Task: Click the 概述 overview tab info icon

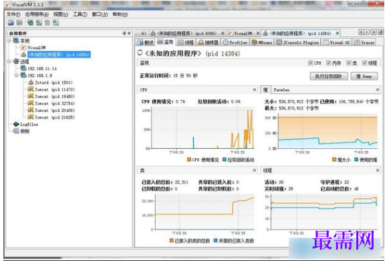Action: (140, 43)
